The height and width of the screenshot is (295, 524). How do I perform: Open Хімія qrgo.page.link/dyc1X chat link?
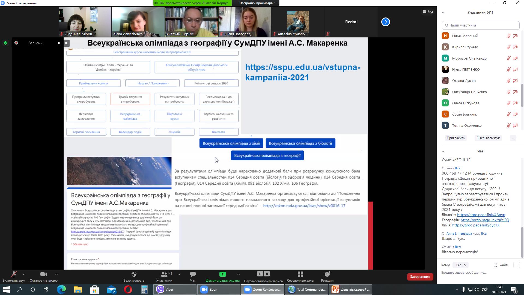point(476,225)
